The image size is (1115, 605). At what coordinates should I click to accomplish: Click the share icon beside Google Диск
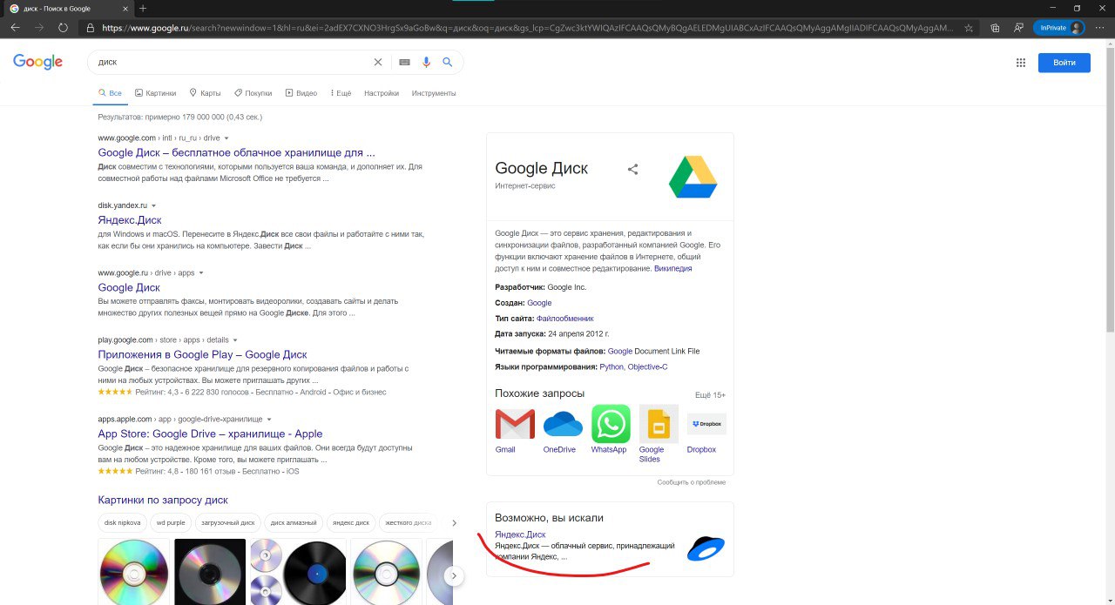coord(633,170)
